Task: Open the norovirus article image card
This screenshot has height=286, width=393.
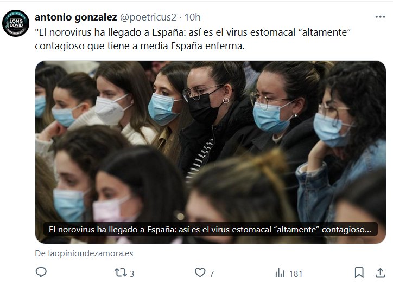Action: coord(210,152)
